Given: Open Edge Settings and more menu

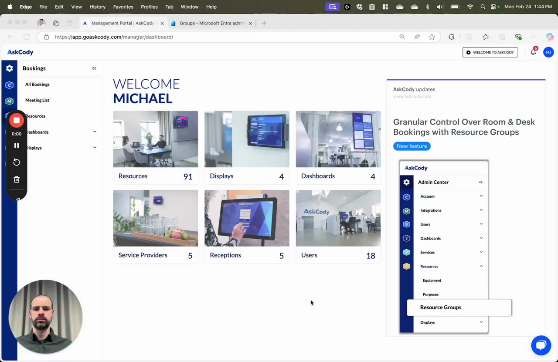Looking at the screenshot, I should [x=534, y=37].
